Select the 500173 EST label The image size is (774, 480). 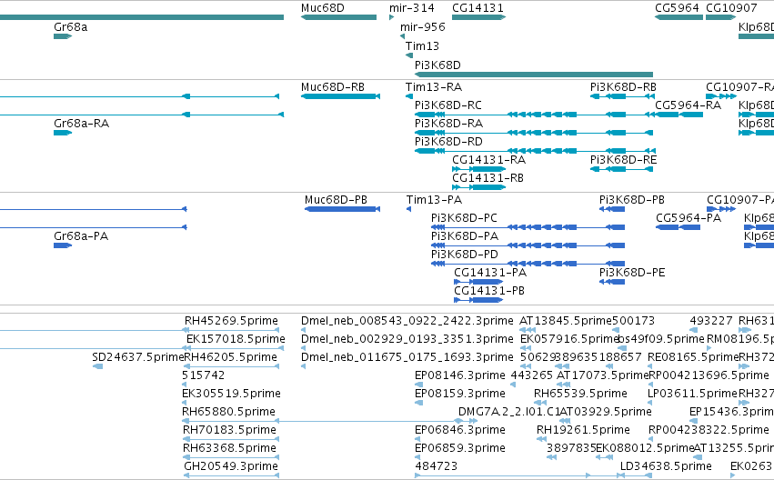click(x=633, y=321)
